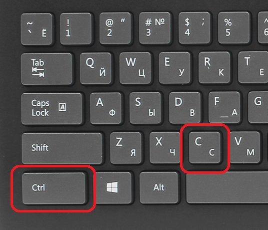This screenshot has width=268, height=230.
Task: Click the X key labeled Ч
Action: tap(165, 148)
